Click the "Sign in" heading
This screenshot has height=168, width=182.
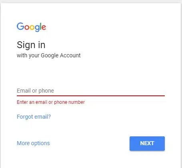coord(31,45)
